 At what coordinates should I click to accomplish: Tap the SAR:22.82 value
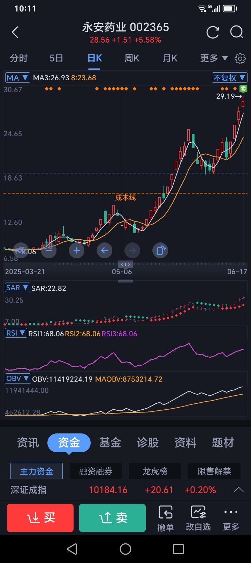click(x=49, y=288)
